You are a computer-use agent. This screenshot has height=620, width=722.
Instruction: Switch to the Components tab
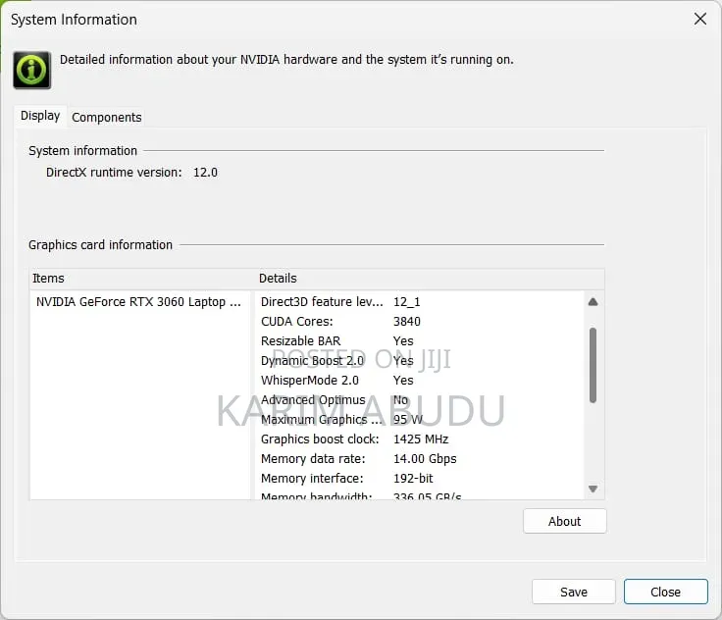(x=106, y=118)
